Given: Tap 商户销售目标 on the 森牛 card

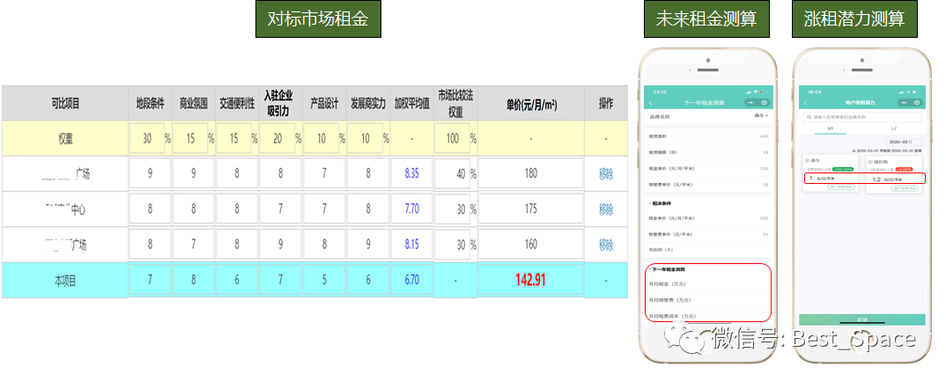Looking at the screenshot, I should tap(839, 188).
